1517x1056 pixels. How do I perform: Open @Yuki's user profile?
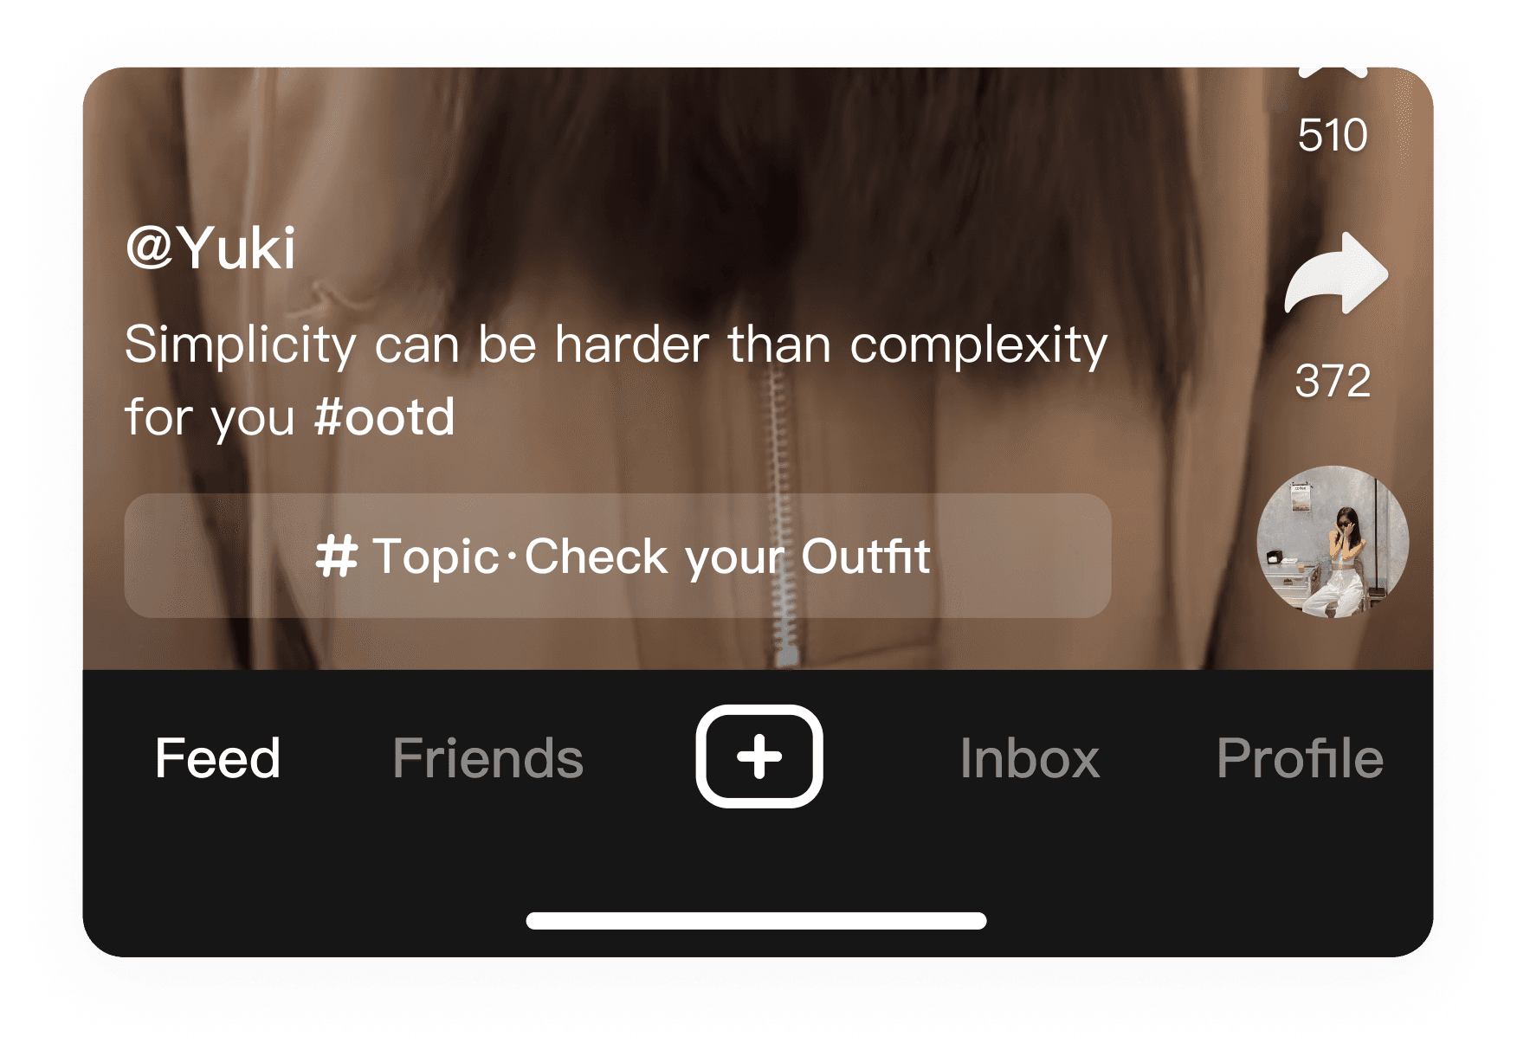(211, 248)
